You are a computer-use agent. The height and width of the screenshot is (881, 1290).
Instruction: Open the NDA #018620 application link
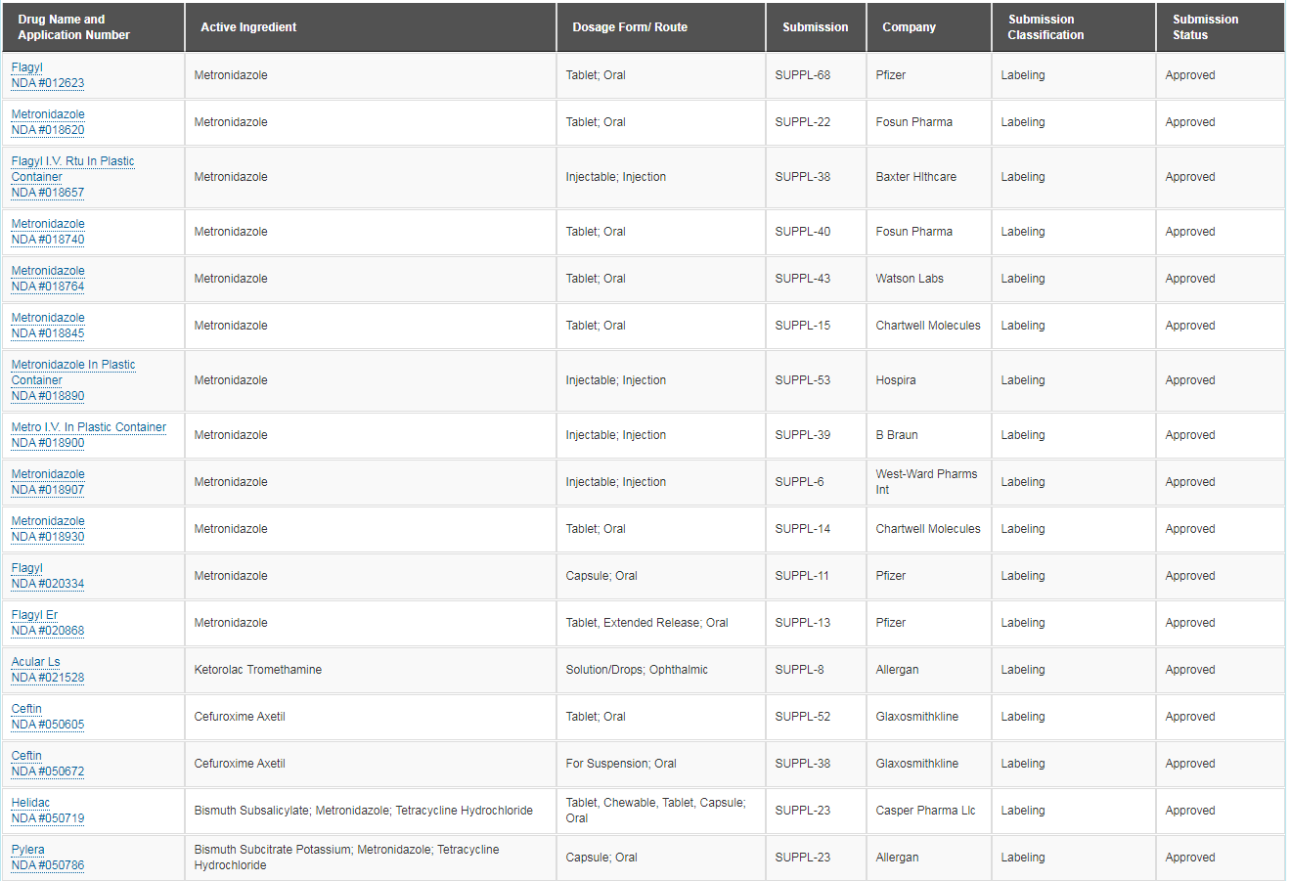(48, 130)
